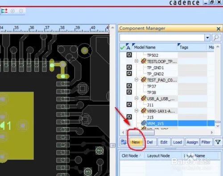Select the TP38 component row
The image size is (223, 176).
[x=151, y=92]
